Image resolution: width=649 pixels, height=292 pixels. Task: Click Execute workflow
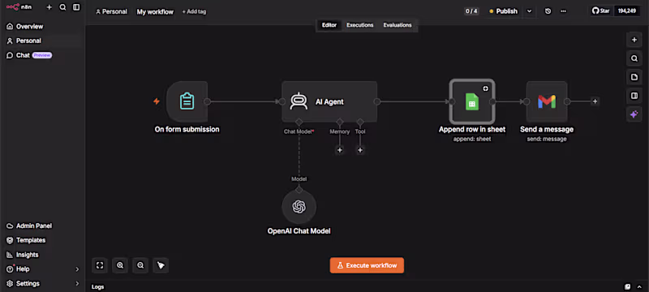[x=367, y=265]
